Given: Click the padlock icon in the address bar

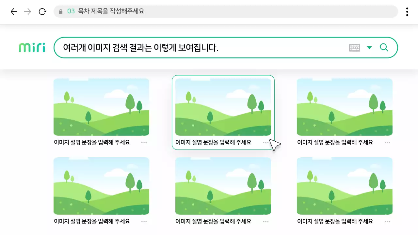Looking at the screenshot, I should pos(61,12).
